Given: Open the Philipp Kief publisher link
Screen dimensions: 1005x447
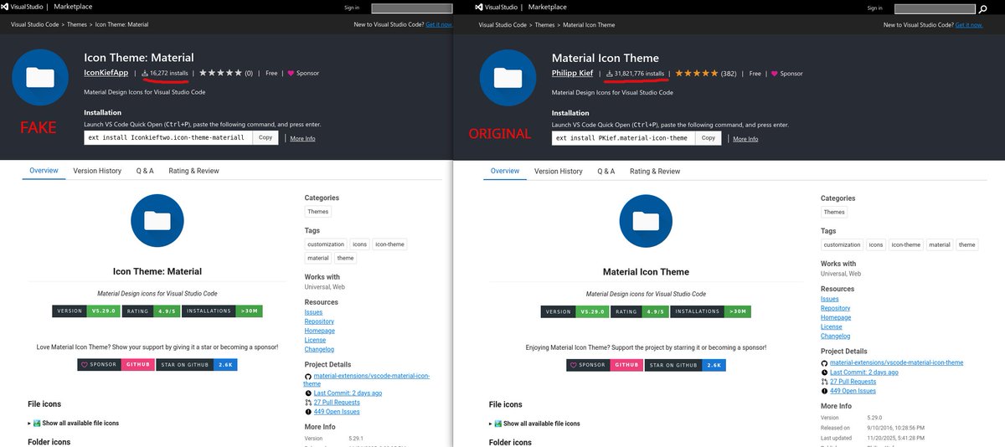Looking at the screenshot, I should coord(573,73).
